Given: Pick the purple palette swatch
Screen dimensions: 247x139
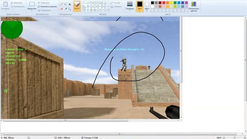Looking at the screenshot, I should tap(186, 3).
